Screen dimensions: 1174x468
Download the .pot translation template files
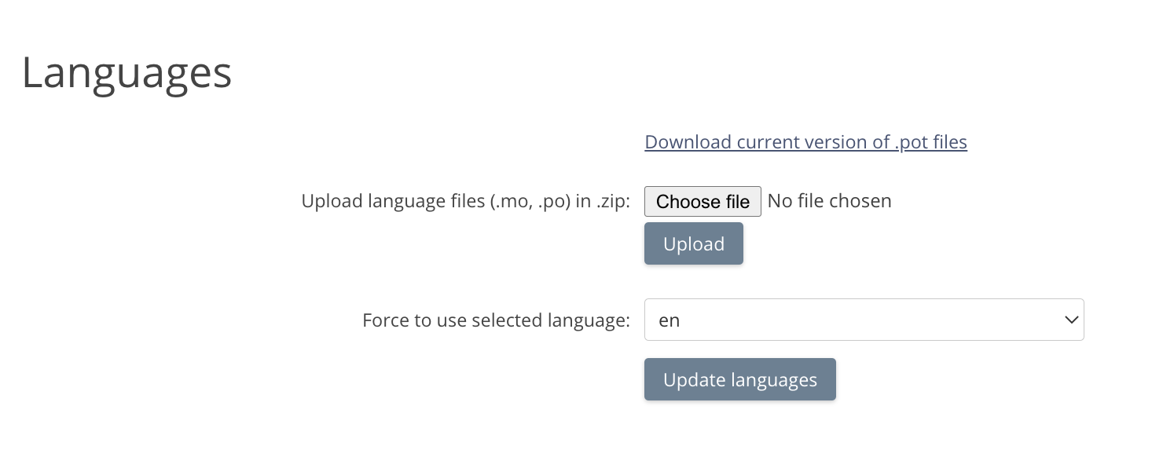[x=805, y=142]
